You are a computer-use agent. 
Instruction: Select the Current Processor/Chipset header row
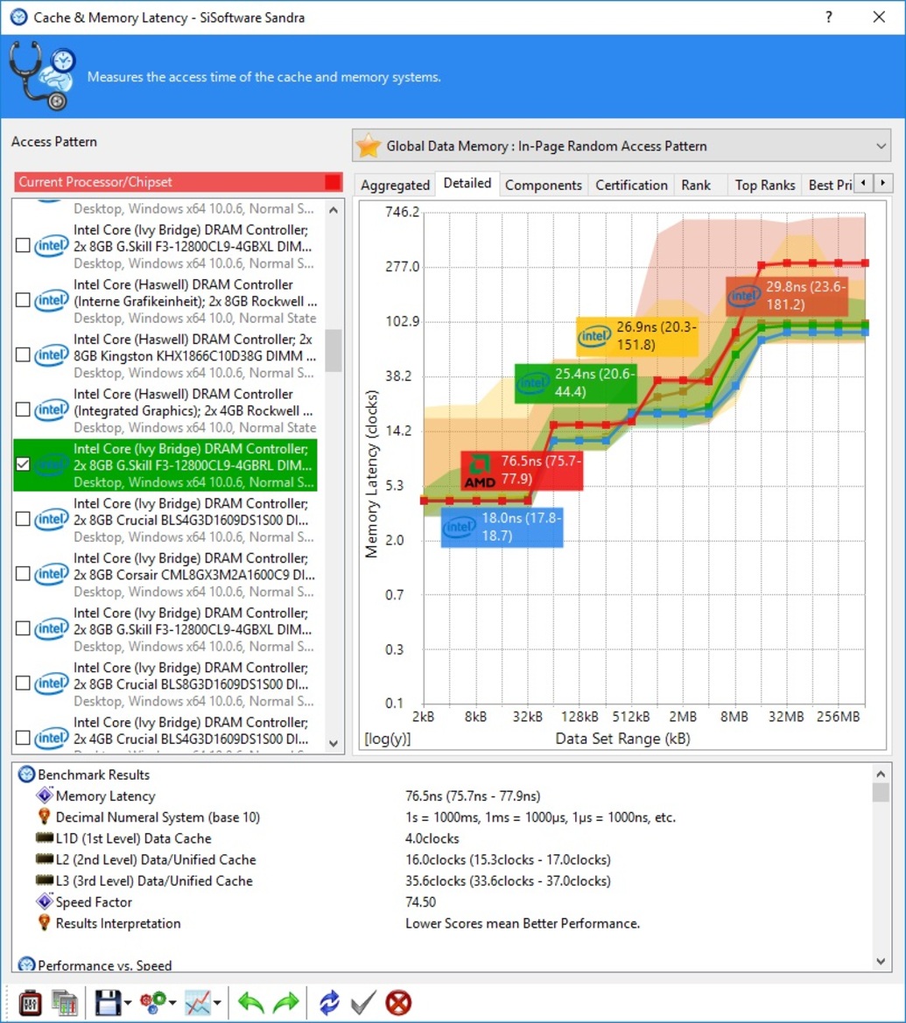point(179,182)
